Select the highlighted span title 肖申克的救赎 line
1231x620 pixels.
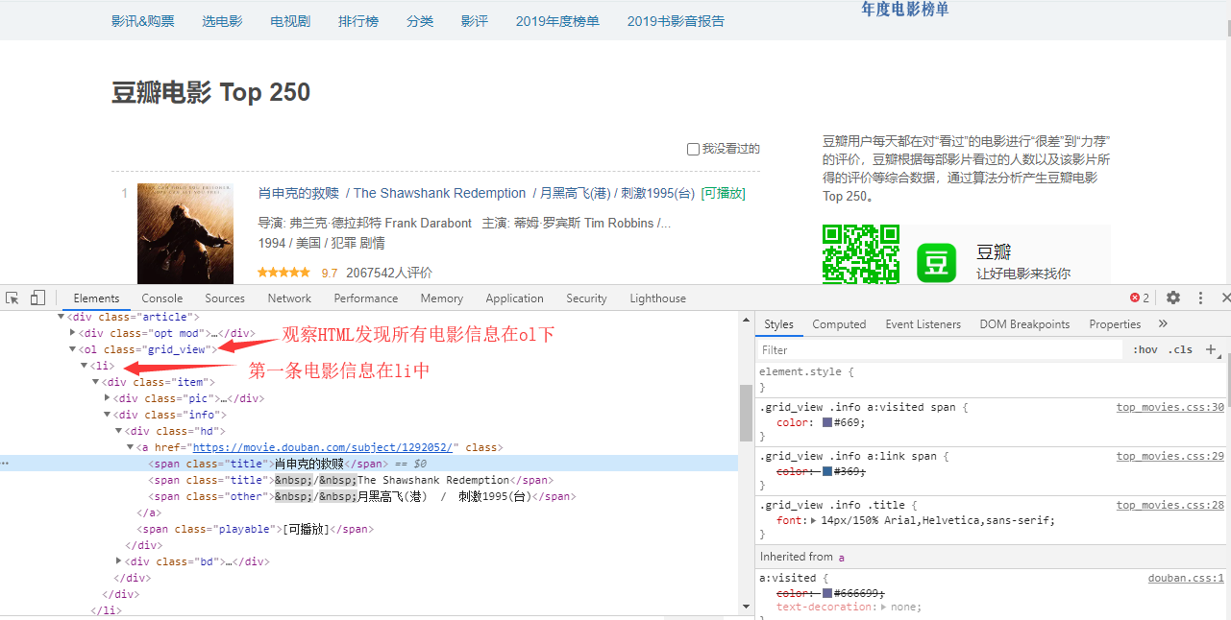(x=369, y=464)
